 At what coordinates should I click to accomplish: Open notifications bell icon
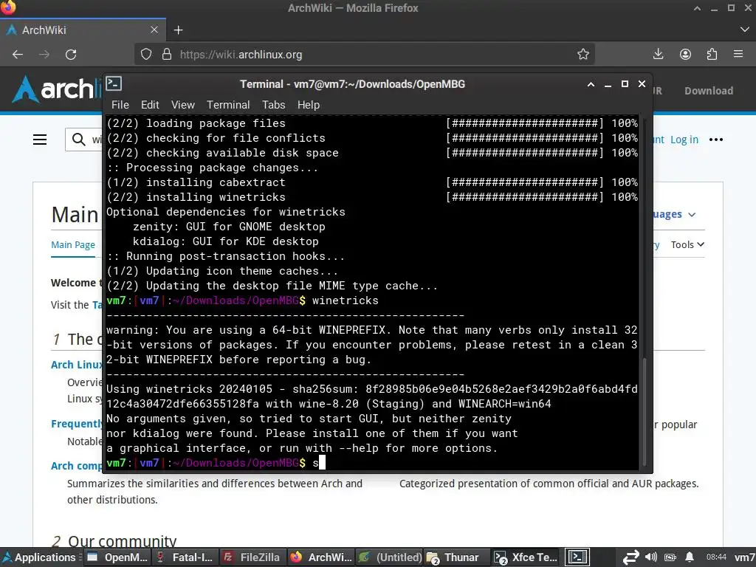pos(690,557)
